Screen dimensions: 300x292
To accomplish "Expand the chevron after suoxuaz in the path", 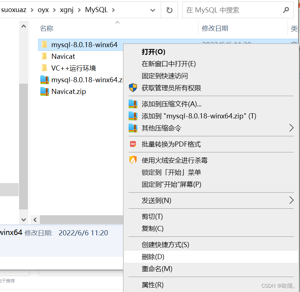I will click(32, 10).
